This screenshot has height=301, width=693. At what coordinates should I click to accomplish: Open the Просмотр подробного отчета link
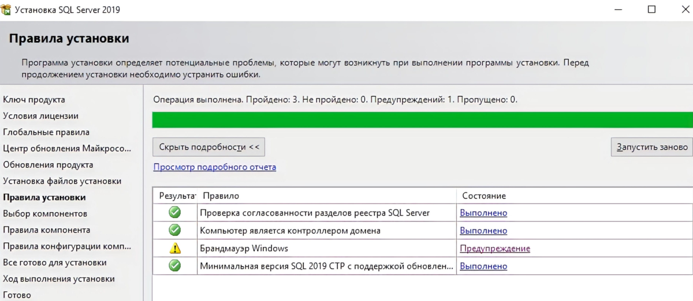pyautogui.click(x=215, y=167)
